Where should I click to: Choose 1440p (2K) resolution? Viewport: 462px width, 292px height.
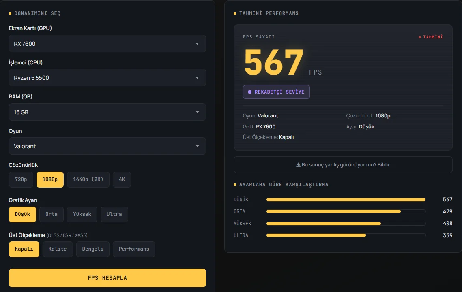point(88,179)
